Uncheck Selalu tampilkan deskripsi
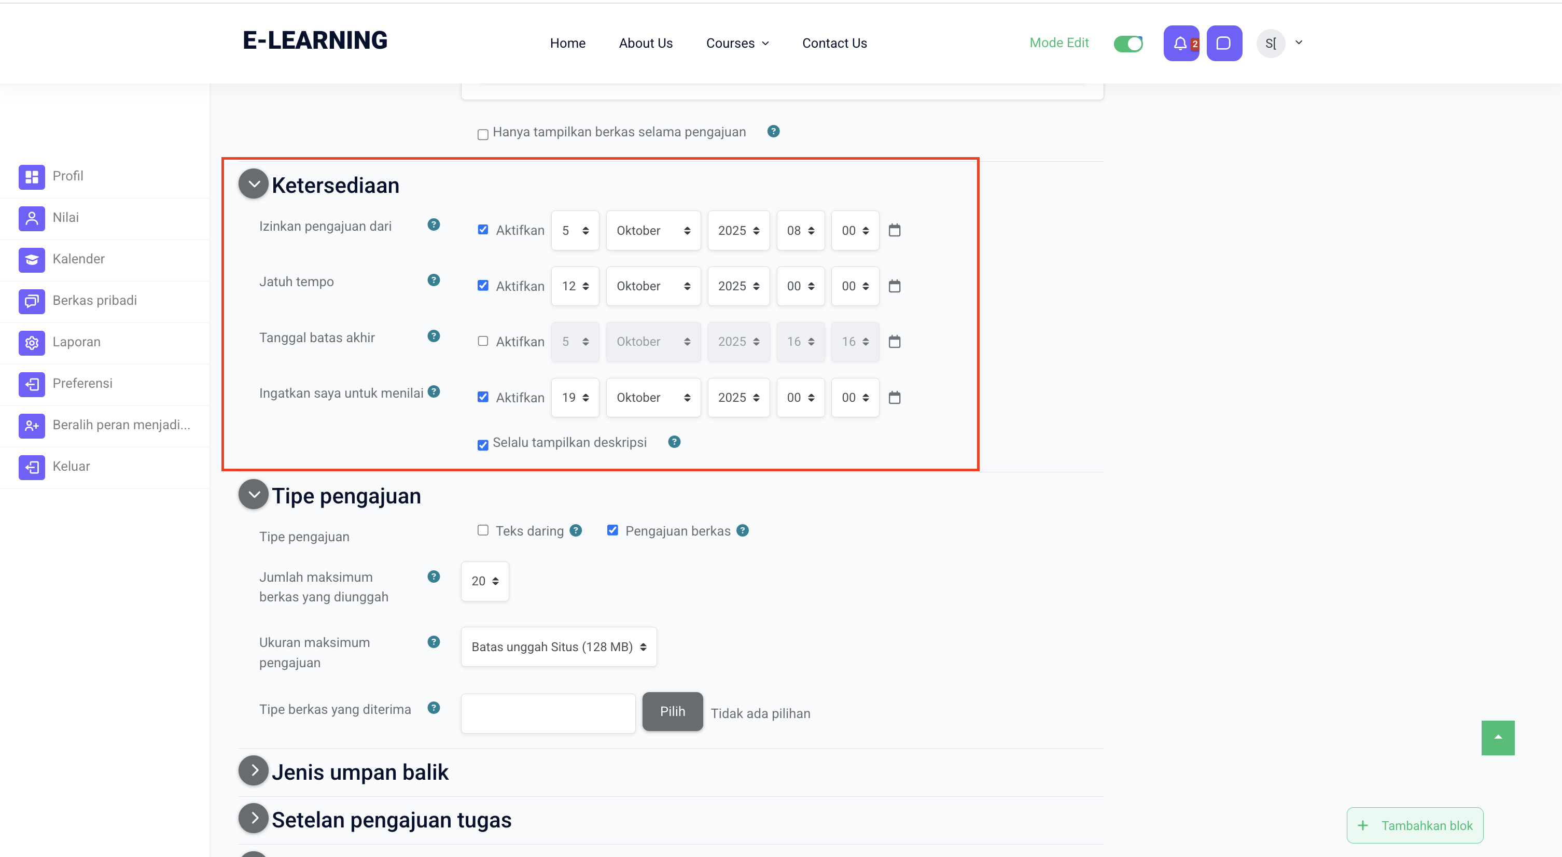The image size is (1562, 857). pyautogui.click(x=483, y=445)
